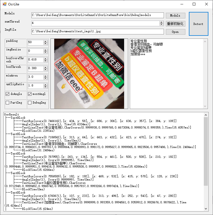Click TextBox score 0.7466162 line

click(99, 121)
